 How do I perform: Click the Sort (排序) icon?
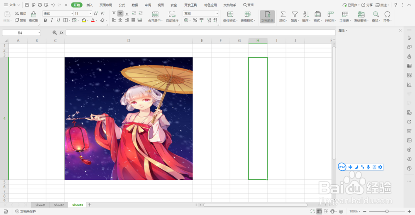(306, 14)
